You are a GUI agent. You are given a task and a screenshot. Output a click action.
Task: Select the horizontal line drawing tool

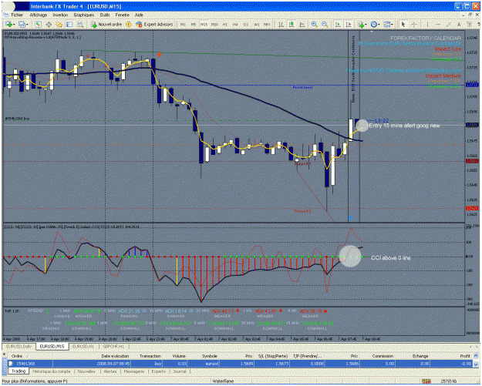pyautogui.click(x=438, y=24)
